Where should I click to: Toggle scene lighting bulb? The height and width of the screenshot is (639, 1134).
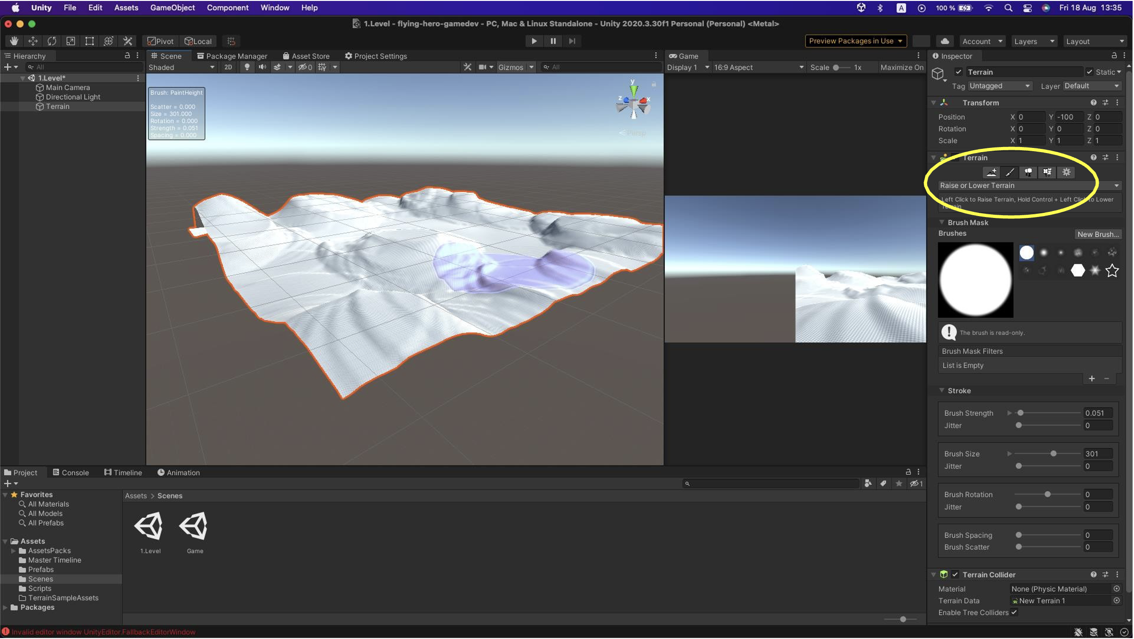coord(247,67)
